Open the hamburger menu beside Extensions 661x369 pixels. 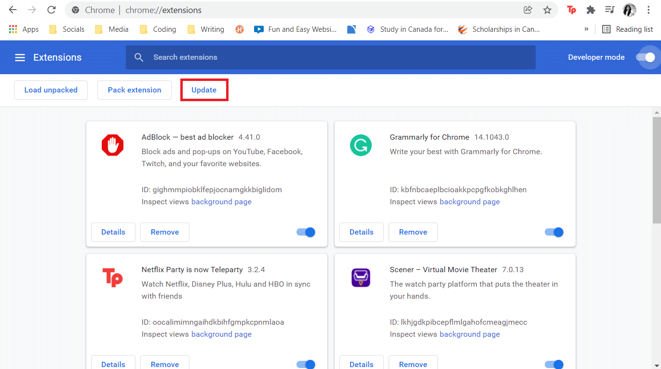tap(20, 57)
